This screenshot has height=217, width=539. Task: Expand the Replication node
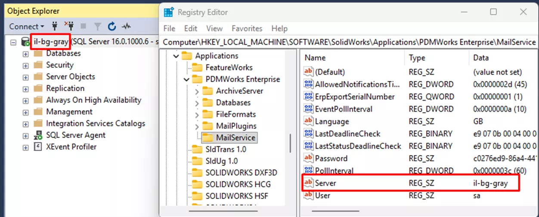tap(25, 89)
